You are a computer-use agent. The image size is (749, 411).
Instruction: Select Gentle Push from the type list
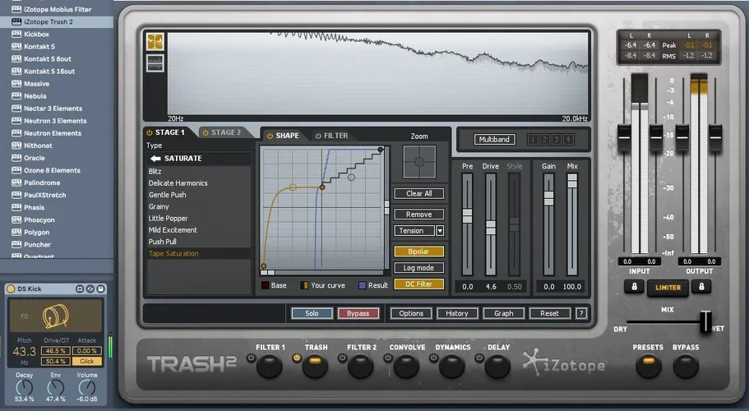(168, 195)
